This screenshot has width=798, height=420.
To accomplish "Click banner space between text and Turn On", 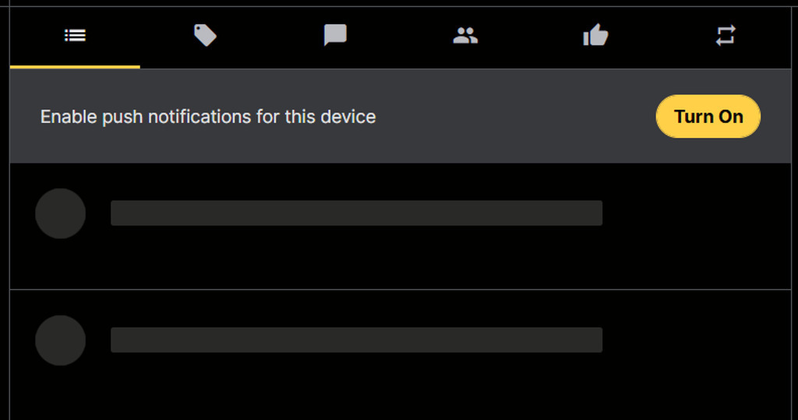I will 516,117.
